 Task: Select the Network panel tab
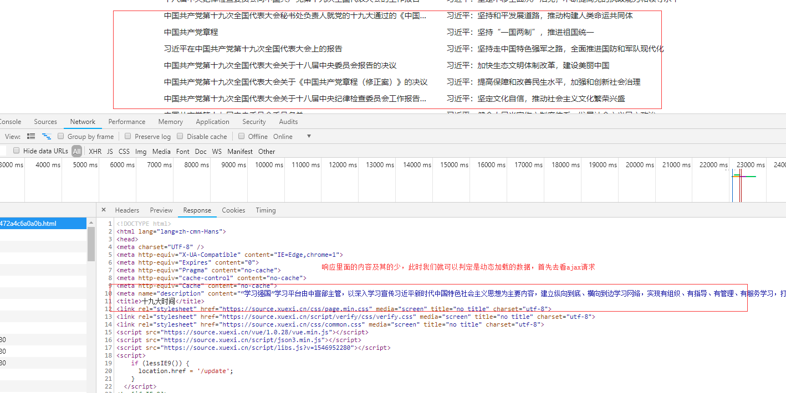click(83, 122)
